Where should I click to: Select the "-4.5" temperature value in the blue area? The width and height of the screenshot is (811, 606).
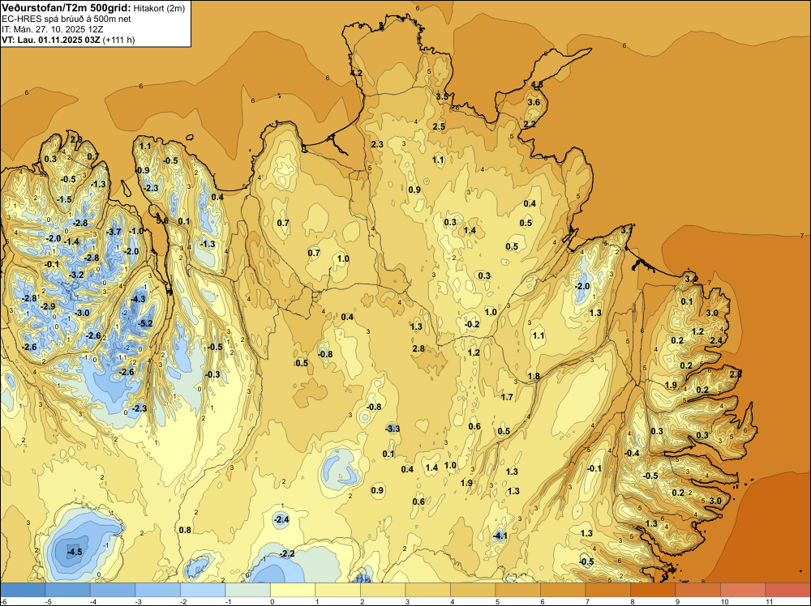click(75, 552)
